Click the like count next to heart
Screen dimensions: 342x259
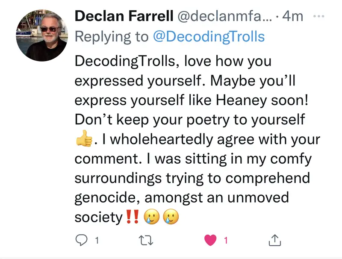[x=226, y=241]
